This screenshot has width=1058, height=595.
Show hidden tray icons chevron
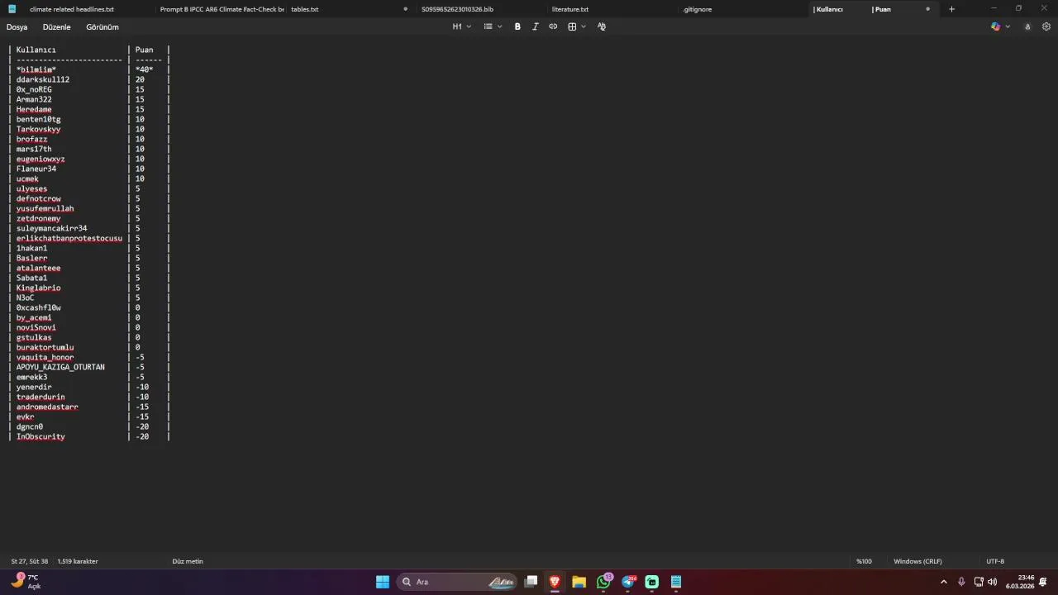pos(944,582)
